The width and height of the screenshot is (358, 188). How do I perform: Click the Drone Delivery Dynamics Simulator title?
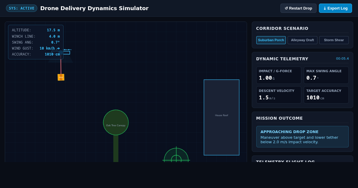click(94, 8)
